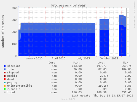This screenshot has width=137, height=102.
Task: Click idle maximum value 104.00
Action: coord(127,69)
